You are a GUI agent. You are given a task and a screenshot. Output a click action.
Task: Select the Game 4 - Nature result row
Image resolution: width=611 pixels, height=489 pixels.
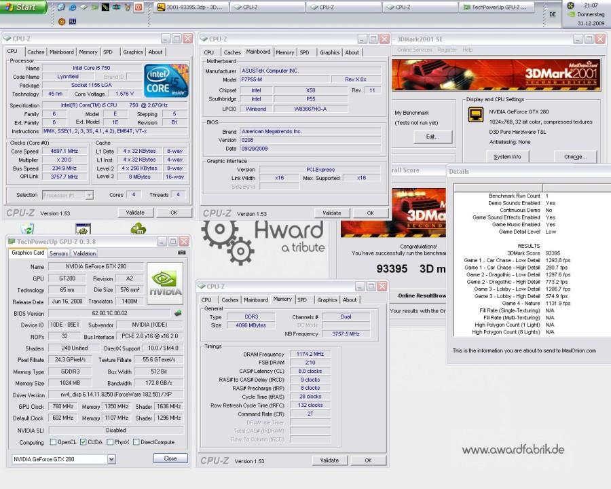(x=533, y=303)
